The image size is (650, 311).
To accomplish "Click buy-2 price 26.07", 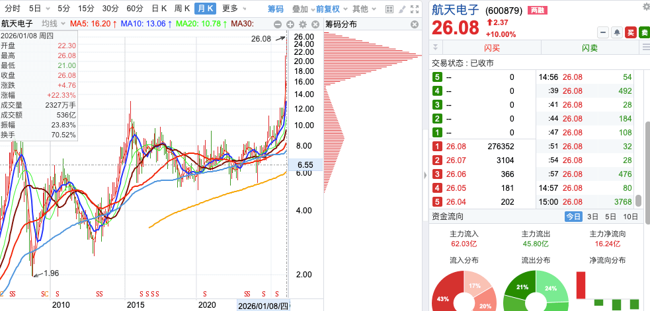I will coord(456,160).
